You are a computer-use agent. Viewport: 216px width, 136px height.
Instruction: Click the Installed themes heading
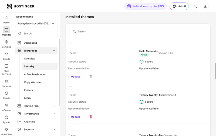[79, 17]
